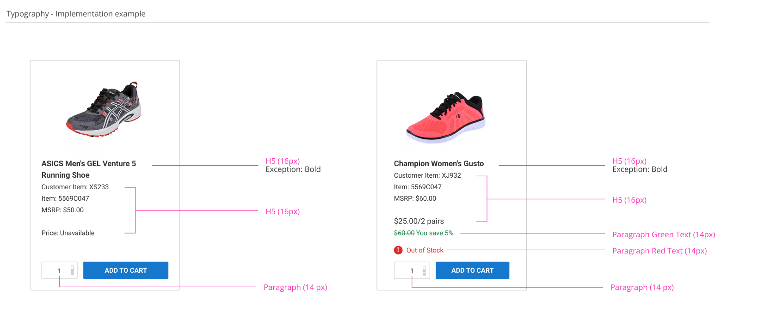Select the Customer Item: XJ932 line
The height and width of the screenshot is (318, 764).
[427, 175]
